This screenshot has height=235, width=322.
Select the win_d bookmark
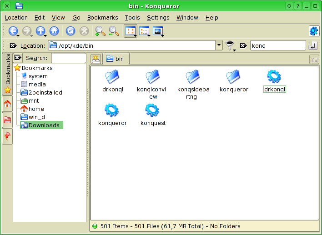coord(33,117)
